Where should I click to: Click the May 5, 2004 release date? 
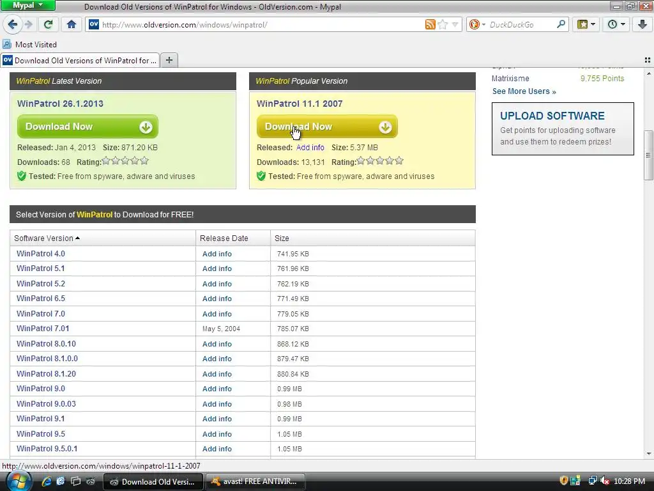tap(221, 329)
